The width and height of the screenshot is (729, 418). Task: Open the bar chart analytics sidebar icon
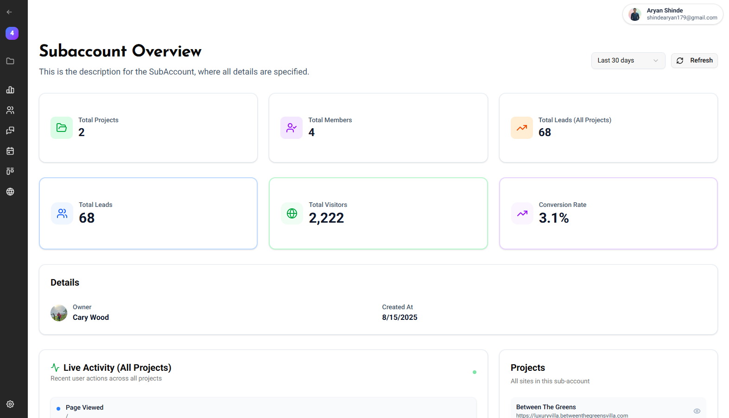click(x=10, y=90)
